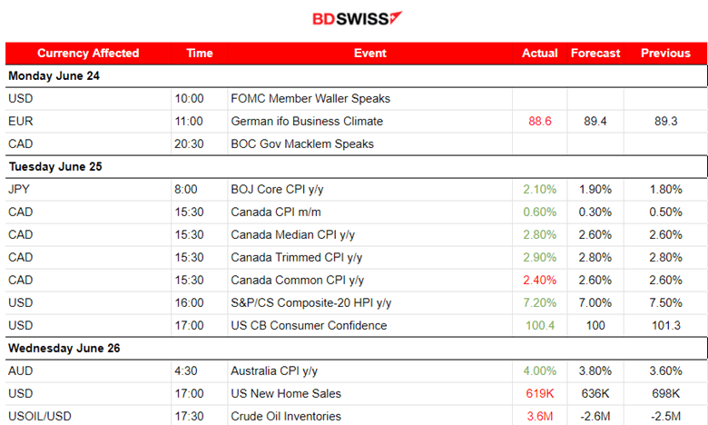The height and width of the screenshot is (425, 708).
Task: Click the BOC Gov Macklem Speaks event
Action: pos(302,143)
